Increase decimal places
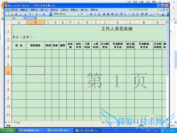Image resolution: width=177 pixels, height=133 pixels. tap(133, 14)
